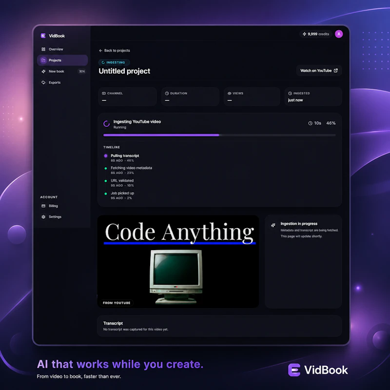Click the DURATION clock icon
The height and width of the screenshot is (390, 390).
point(167,93)
